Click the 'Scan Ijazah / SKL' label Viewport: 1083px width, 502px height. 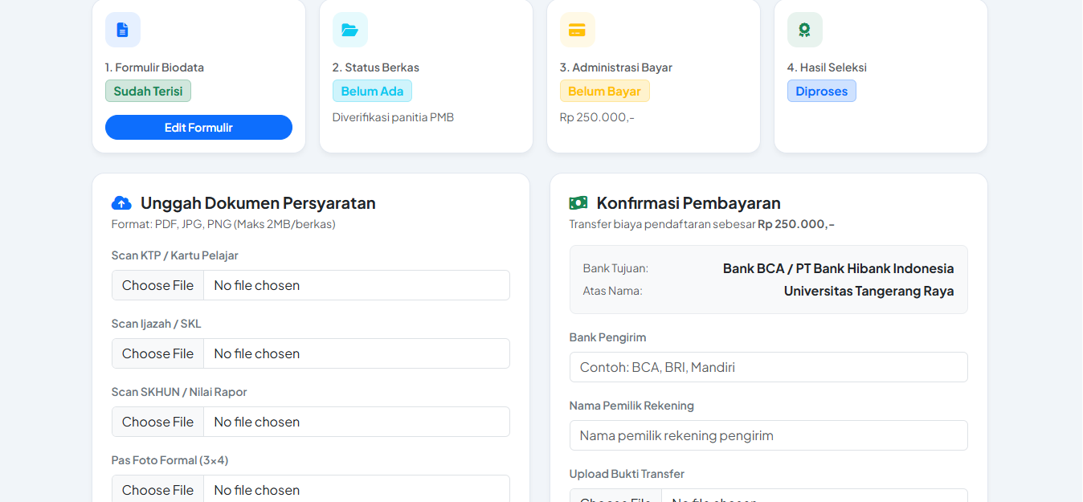point(157,324)
